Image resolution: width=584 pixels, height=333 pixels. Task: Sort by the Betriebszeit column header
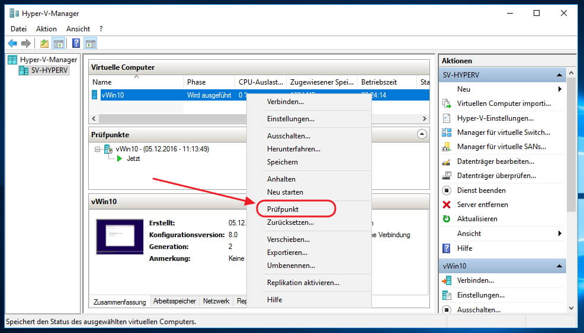[x=387, y=82]
